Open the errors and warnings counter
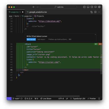 point(28,99)
